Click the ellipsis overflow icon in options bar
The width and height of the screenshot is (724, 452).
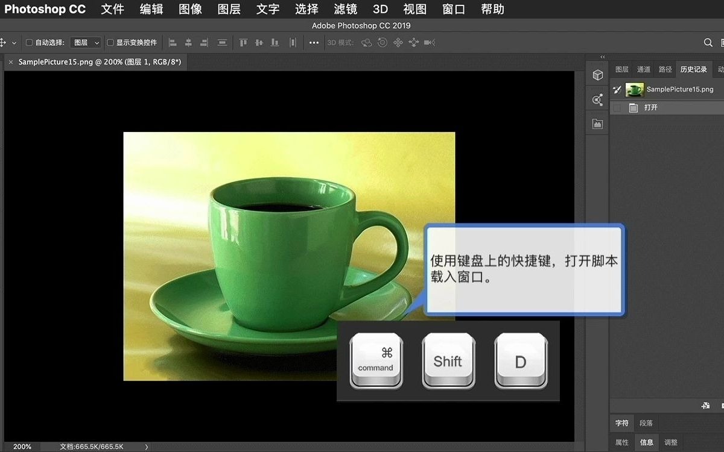coord(314,42)
